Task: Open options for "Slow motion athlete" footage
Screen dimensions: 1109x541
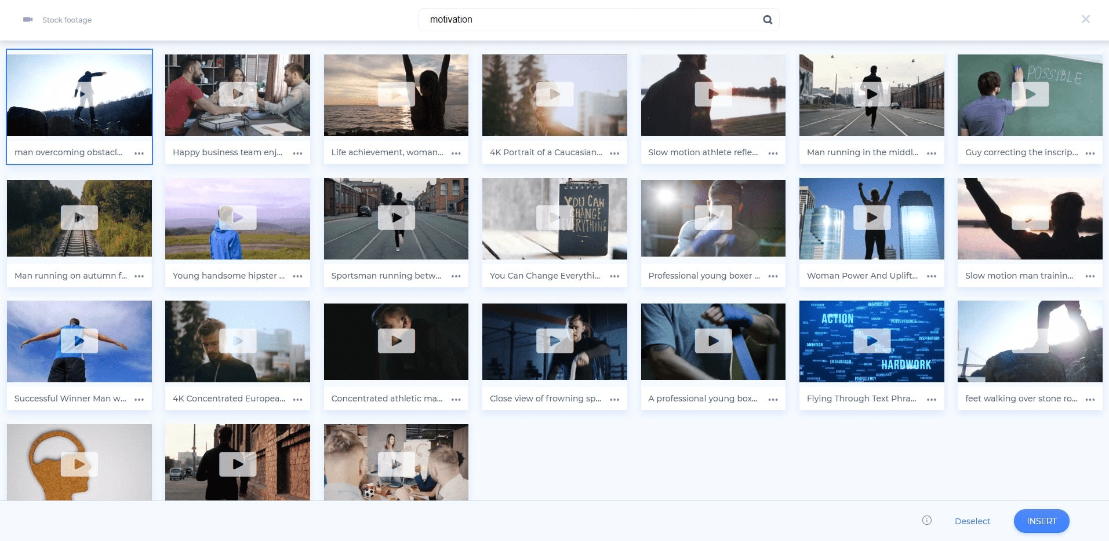Action: point(773,153)
